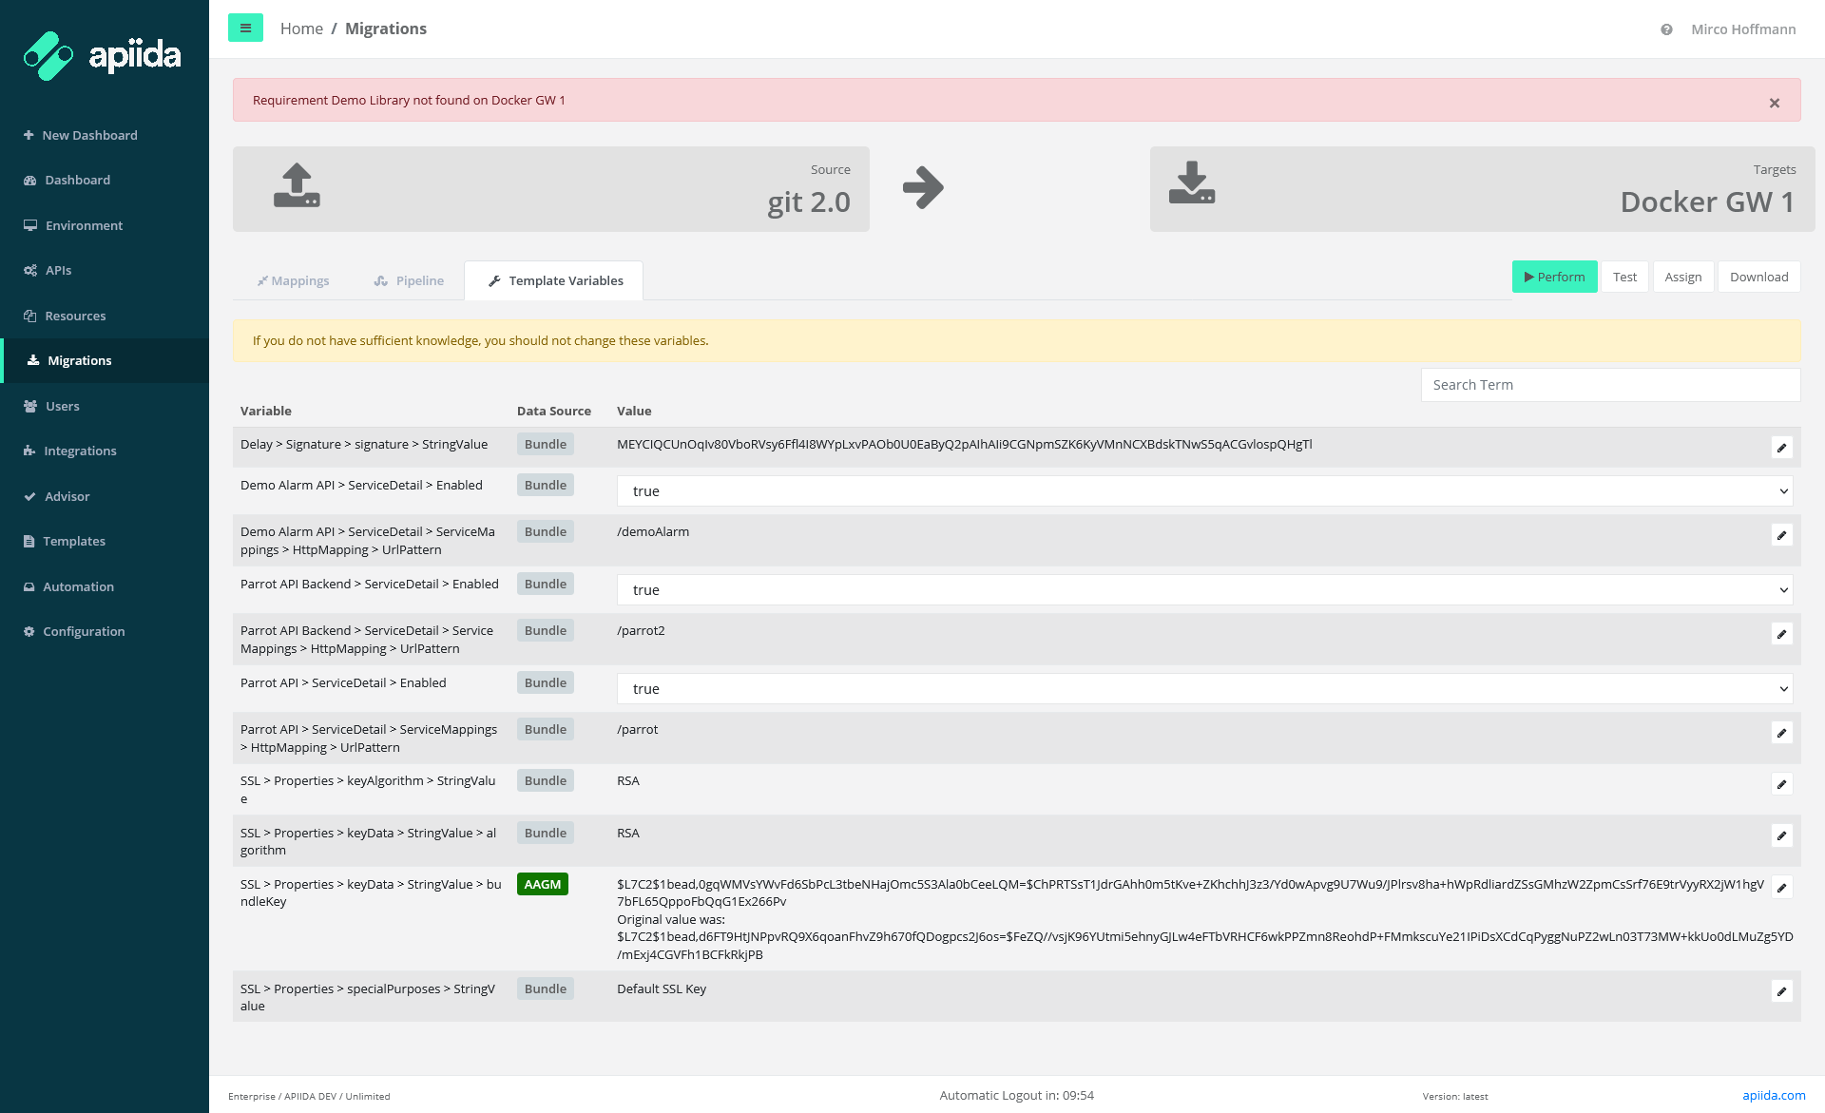Edit the Default SSL Key value
This screenshot has height=1113, width=1825.
(1781, 991)
